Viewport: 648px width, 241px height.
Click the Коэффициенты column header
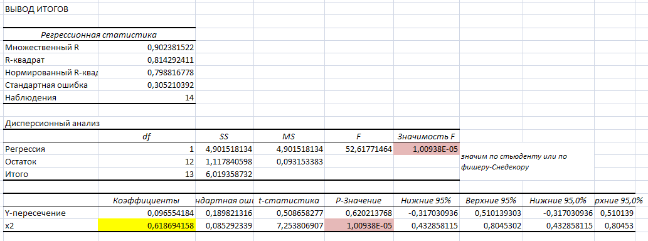(x=146, y=200)
